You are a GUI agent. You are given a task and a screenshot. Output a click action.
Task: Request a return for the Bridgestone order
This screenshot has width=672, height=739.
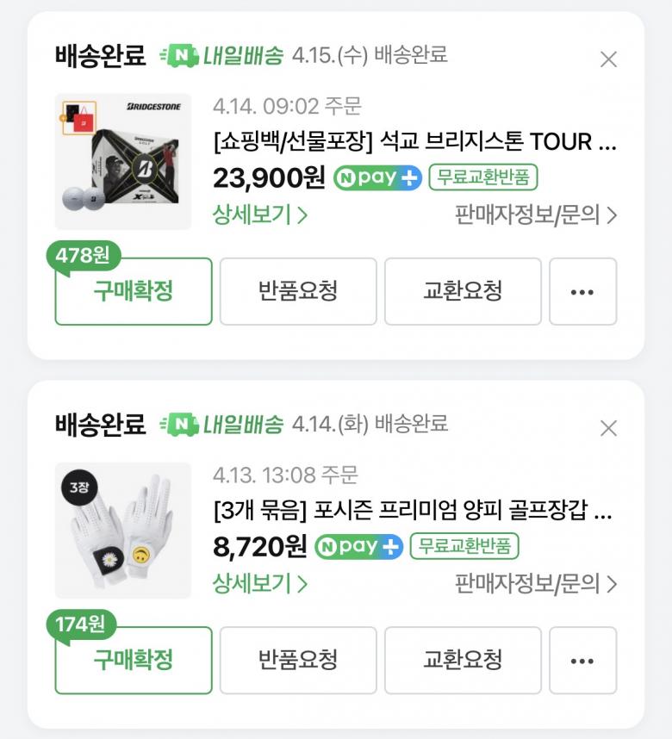tap(298, 292)
